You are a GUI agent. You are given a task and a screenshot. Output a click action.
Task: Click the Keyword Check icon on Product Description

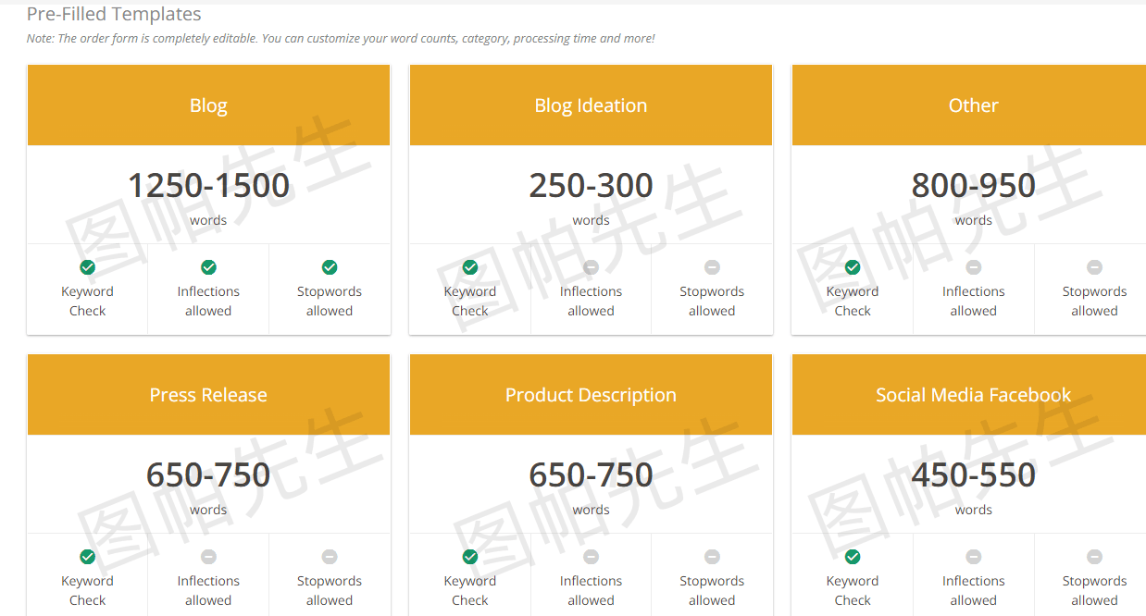coord(469,557)
